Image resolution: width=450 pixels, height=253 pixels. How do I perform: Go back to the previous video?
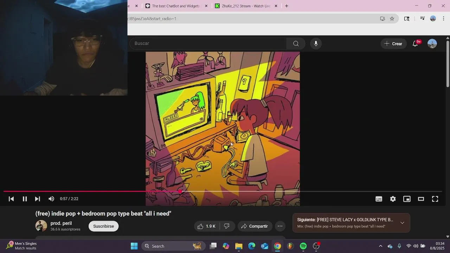tap(11, 199)
